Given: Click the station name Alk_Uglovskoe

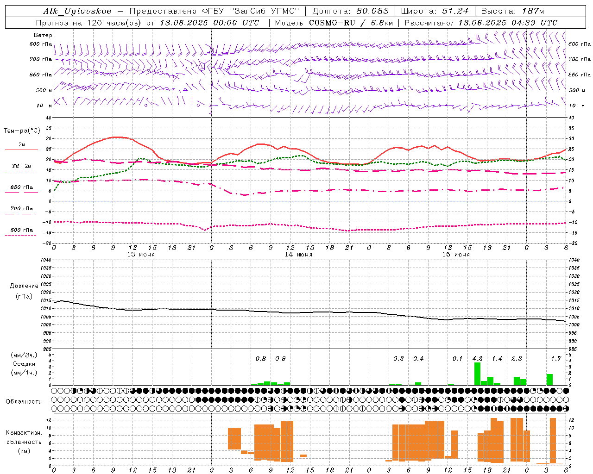Looking at the screenshot, I should click(77, 12).
